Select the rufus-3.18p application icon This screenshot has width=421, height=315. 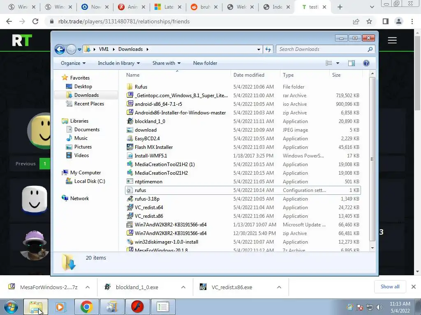click(x=130, y=199)
